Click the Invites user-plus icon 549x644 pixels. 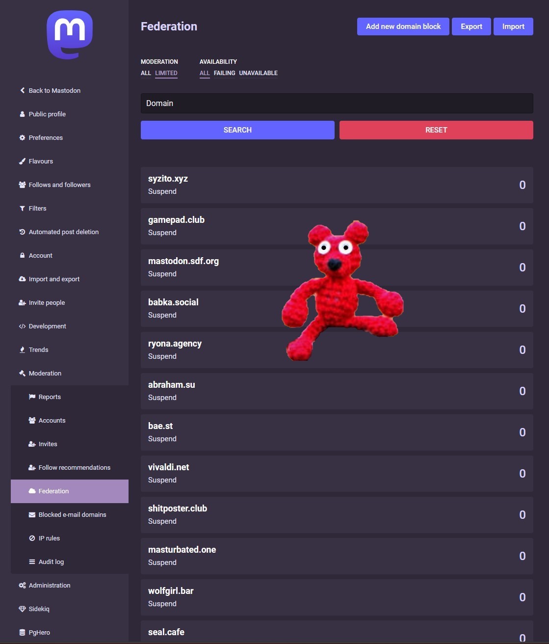tap(32, 444)
